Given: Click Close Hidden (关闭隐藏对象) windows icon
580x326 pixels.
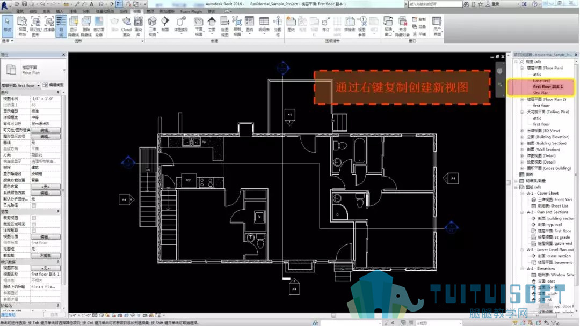Looking at the screenshot, I should (x=402, y=26).
